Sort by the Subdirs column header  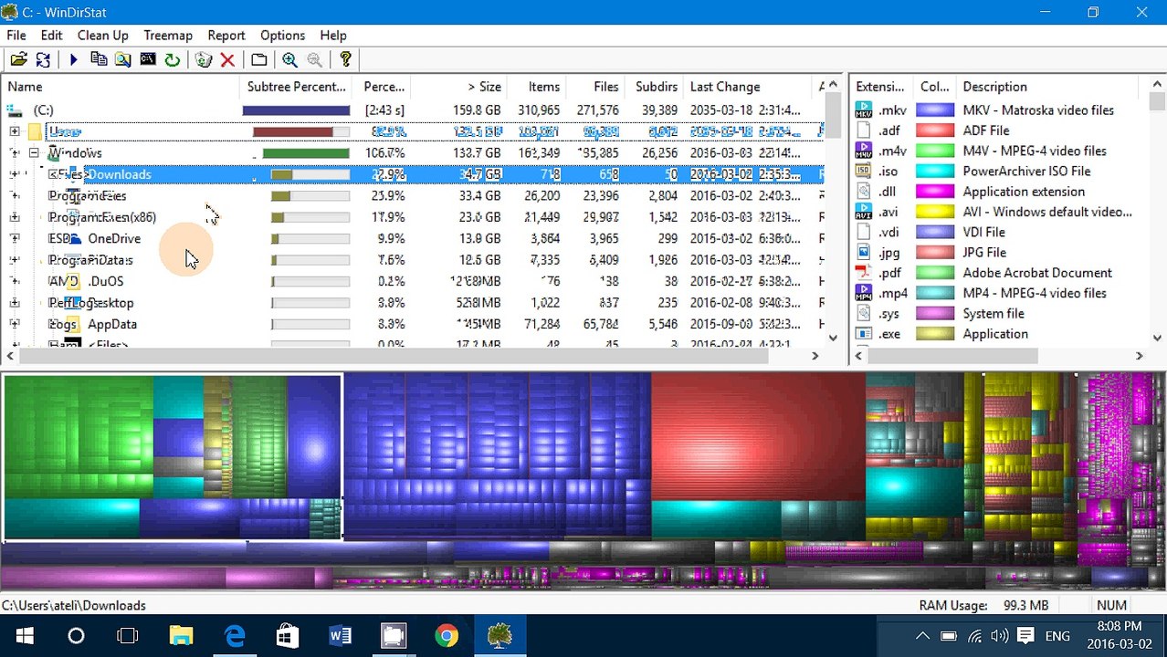654,87
